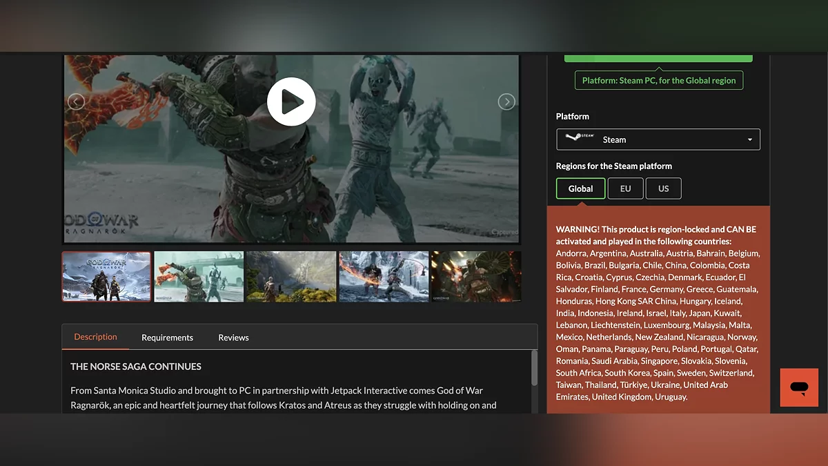Viewport: 828px width, 466px height.
Task: Open the Reviews tab
Action: (x=233, y=338)
